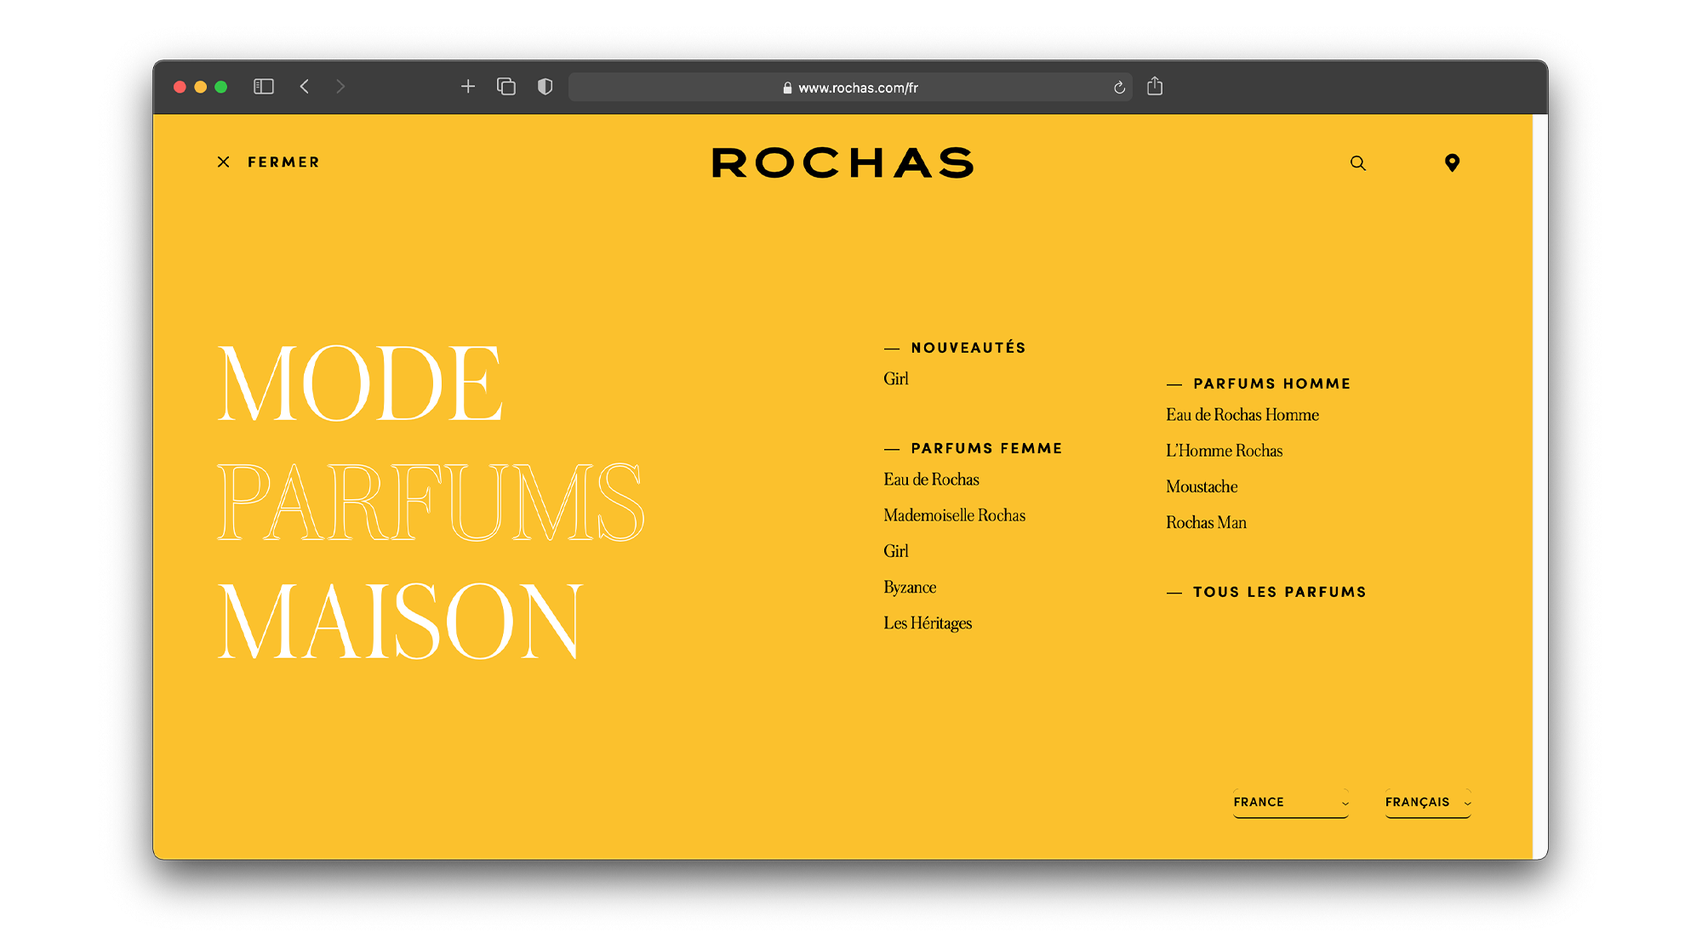The height and width of the screenshot is (932, 1702).
Task: Show tab overview icon
Action: pos(506,87)
